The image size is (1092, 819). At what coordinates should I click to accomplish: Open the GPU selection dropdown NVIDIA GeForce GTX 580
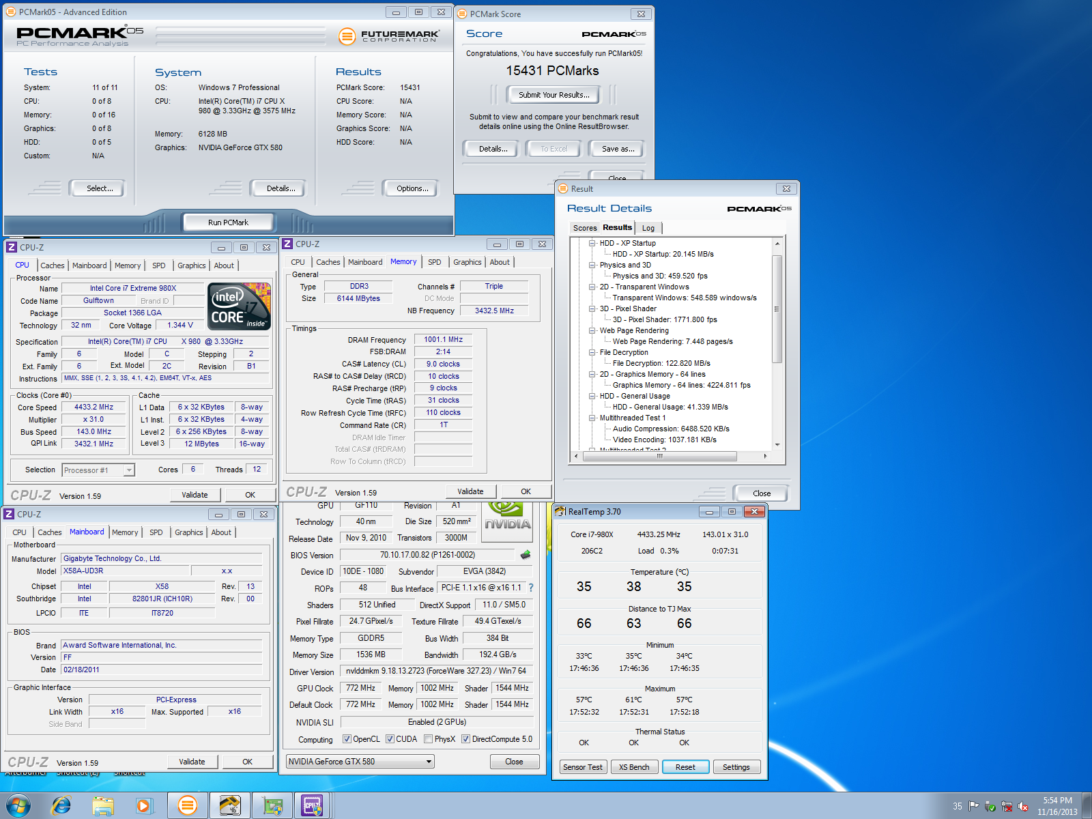tap(360, 762)
